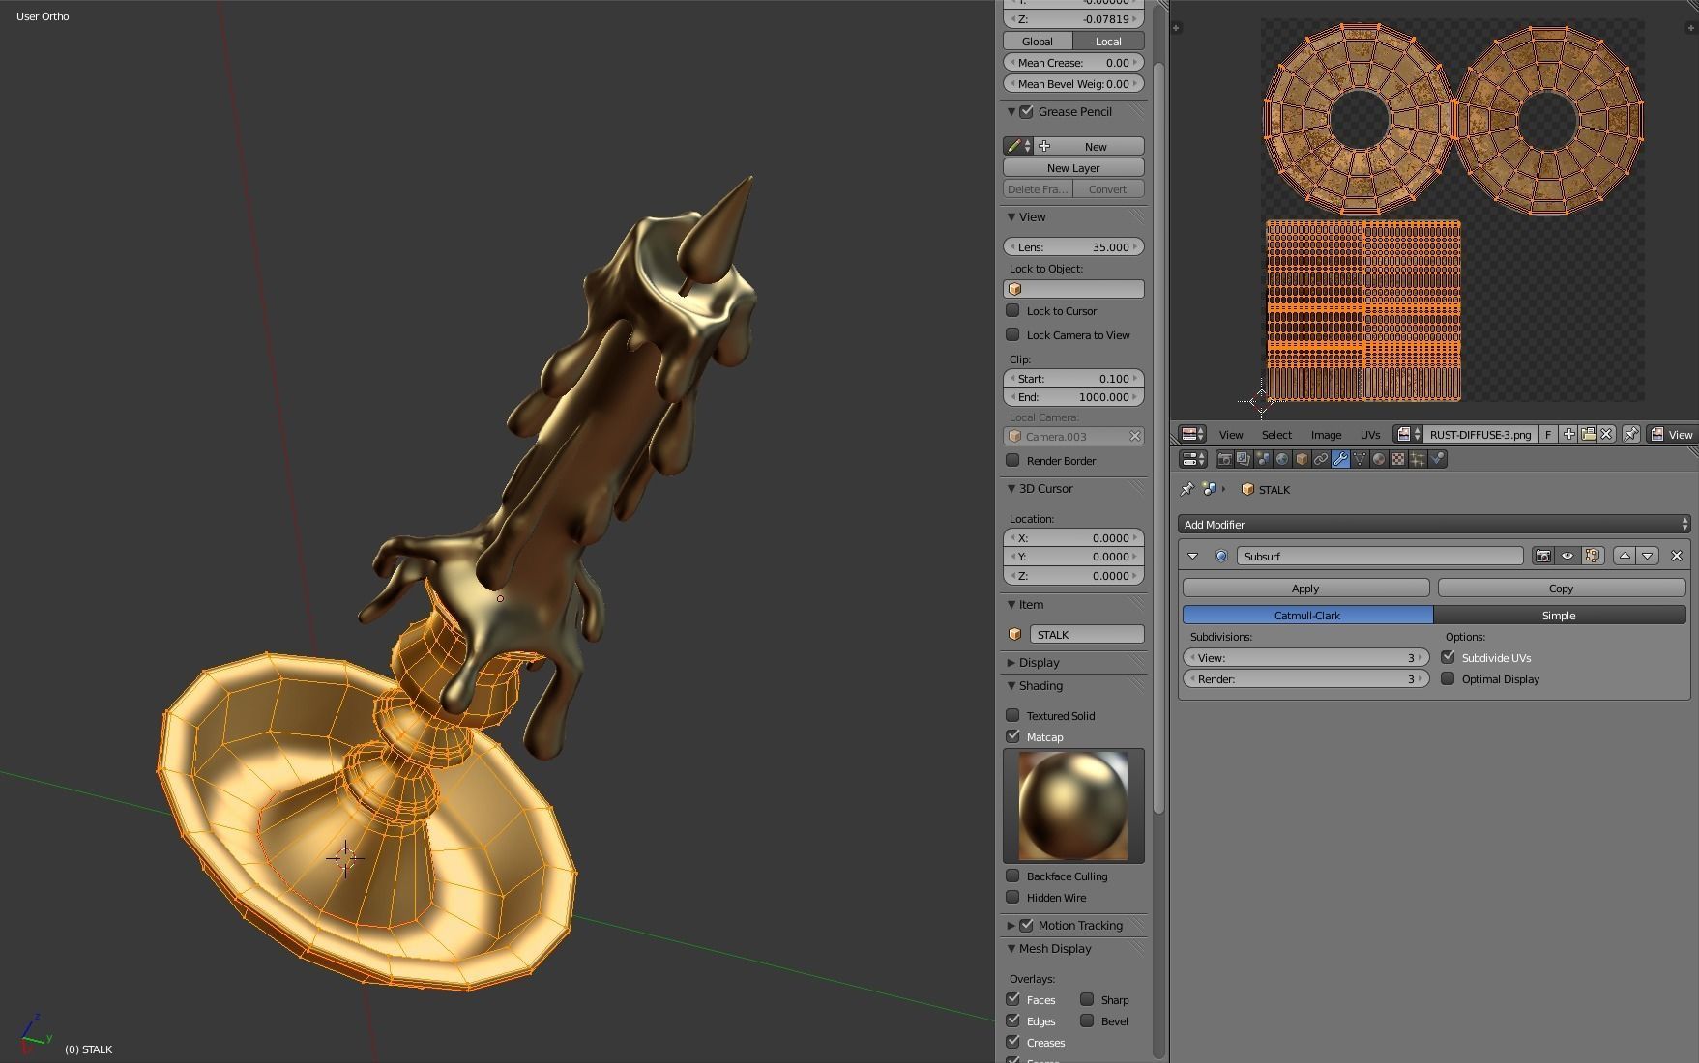The width and height of the screenshot is (1699, 1063).
Task: Disable the Matcap checkbox
Action: tap(1012, 736)
